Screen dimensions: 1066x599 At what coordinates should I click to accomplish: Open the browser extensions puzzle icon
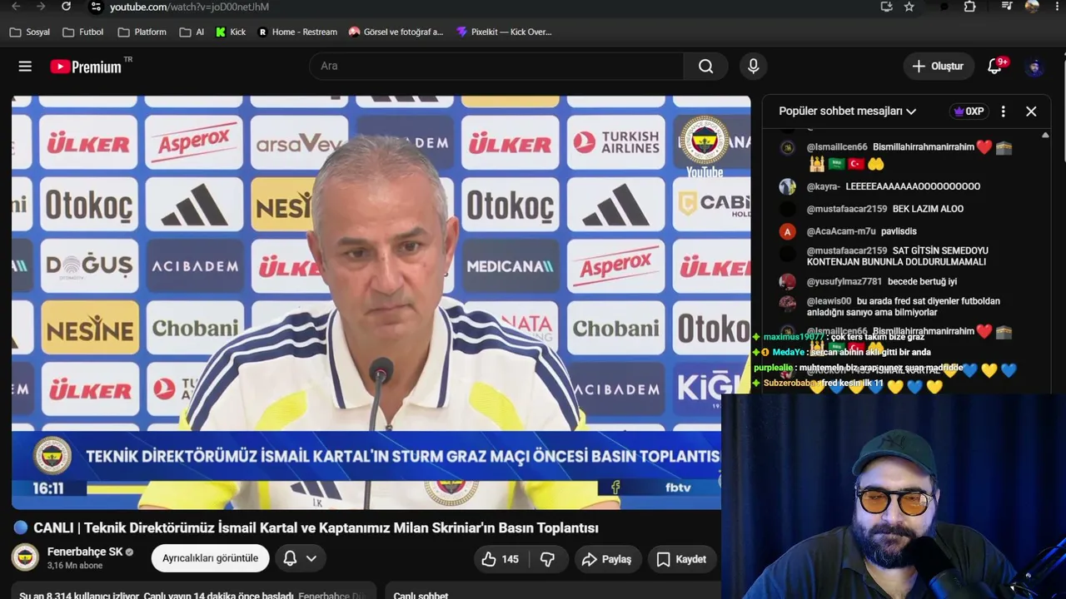click(x=969, y=7)
